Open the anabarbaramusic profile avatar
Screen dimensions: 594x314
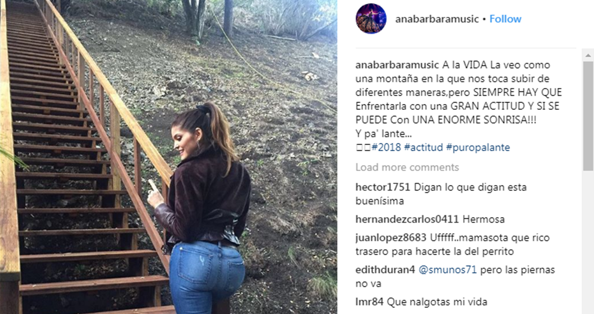tap(371, 19)
